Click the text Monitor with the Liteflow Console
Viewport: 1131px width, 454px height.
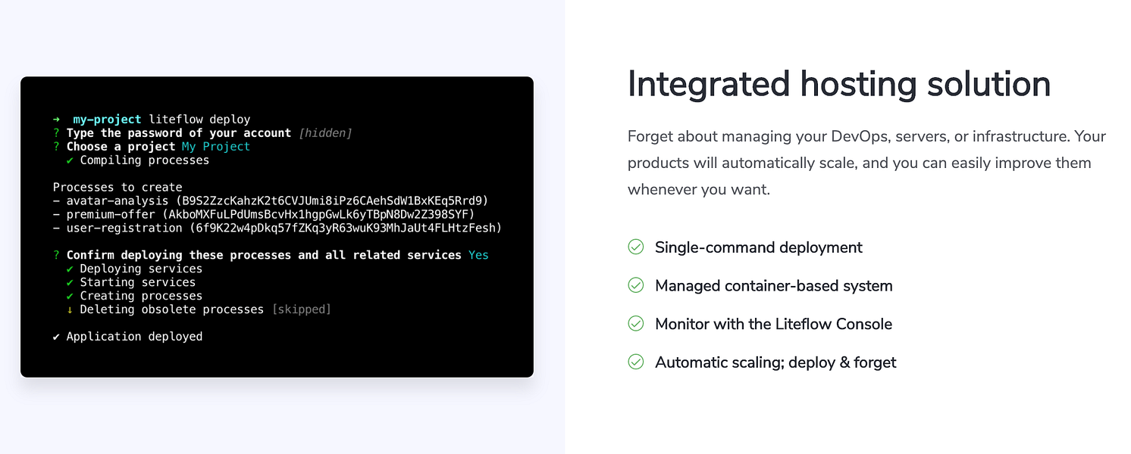(773, 324)
